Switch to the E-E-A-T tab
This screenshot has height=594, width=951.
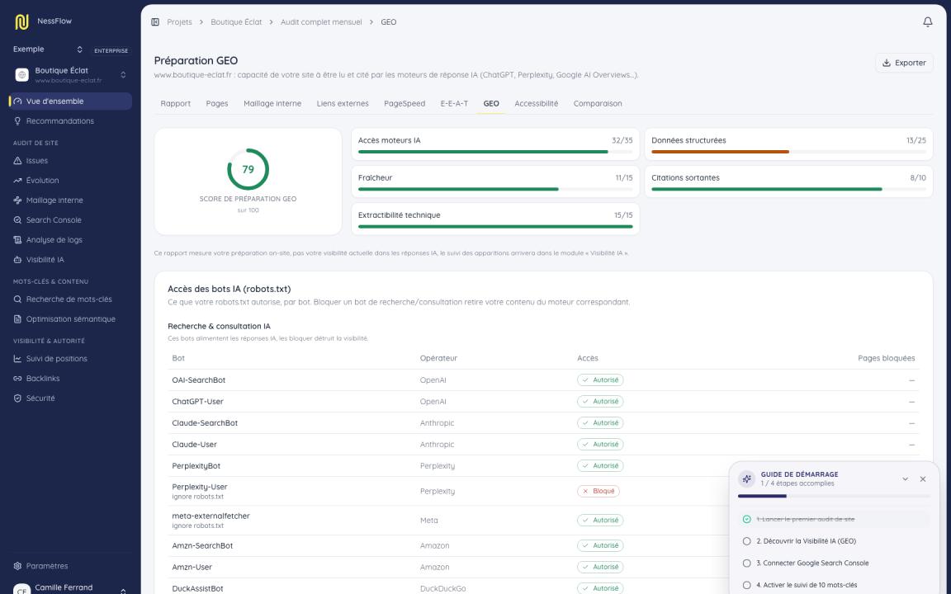(x=454, y=104)
